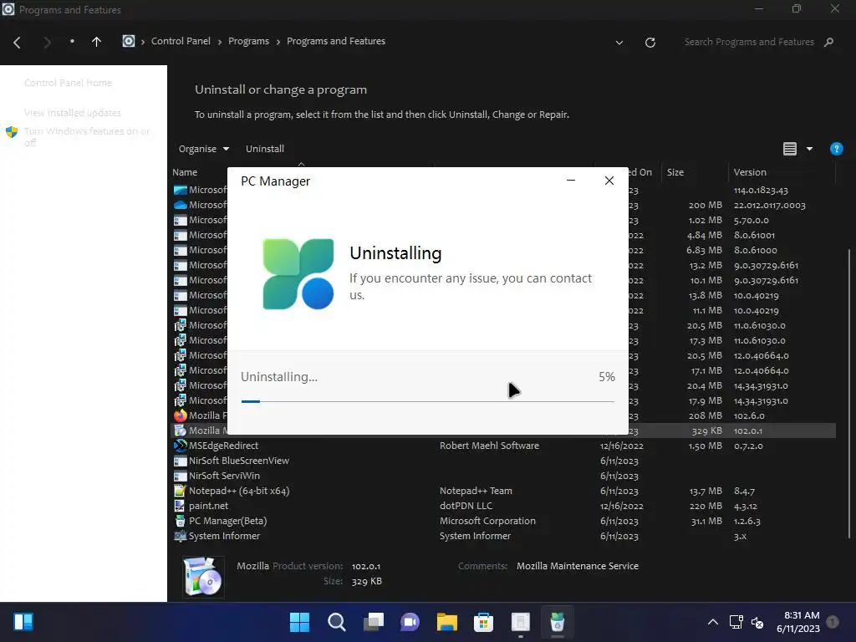856x642 pixels.
Task: Click the PC Manager logo in dialog
Action: pyautogui.click(x=298, y=273)
